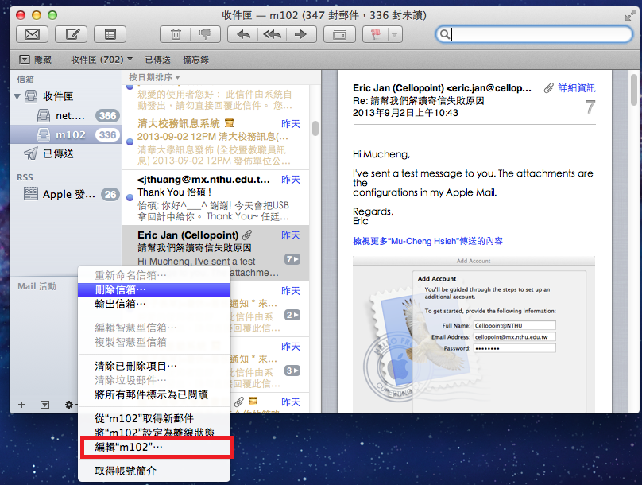The image size is (642, 485).
Task: Click the Reply All double-arrow icon
Action: pos(272,34)
